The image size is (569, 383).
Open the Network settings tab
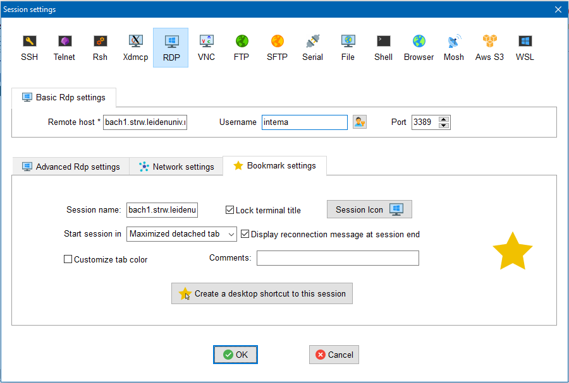[176, 167]
